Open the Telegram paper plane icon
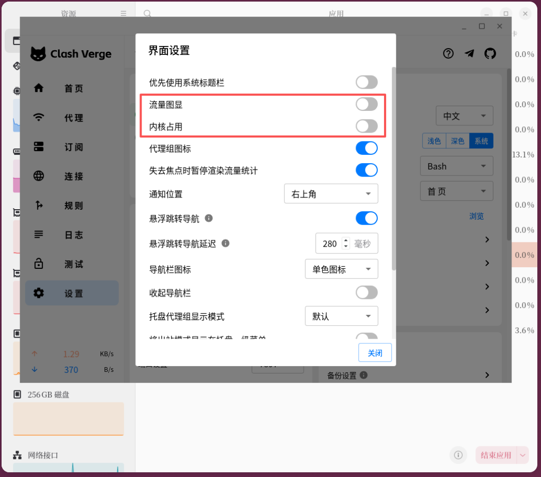This screenshot has height=477, width=541. pyautogui.click(x=469, y=53)
